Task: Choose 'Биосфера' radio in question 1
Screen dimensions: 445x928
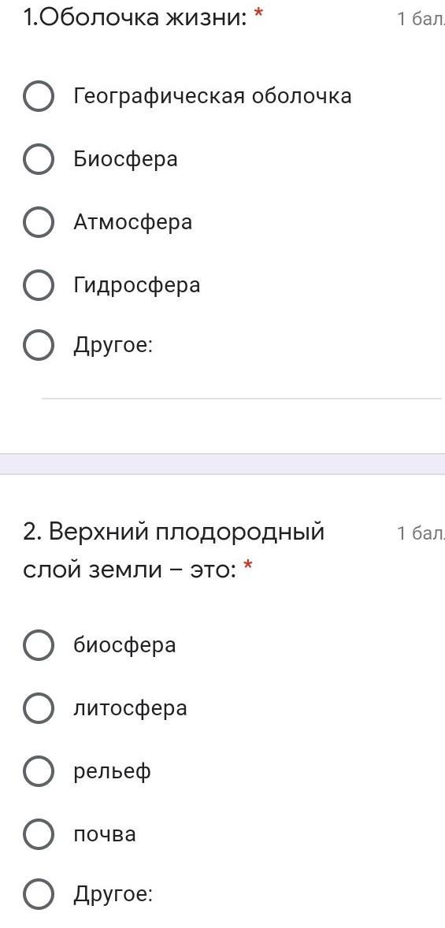Action: point(39,159)
